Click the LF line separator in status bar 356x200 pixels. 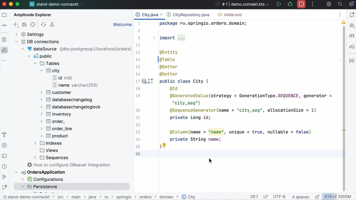coord(265,197)
